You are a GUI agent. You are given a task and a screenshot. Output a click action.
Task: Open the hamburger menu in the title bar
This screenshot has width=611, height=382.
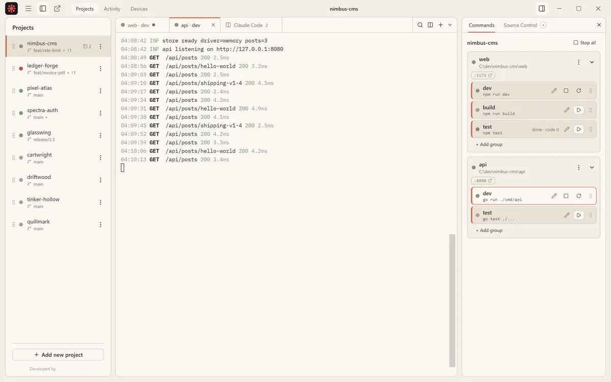tap(29, 9)
